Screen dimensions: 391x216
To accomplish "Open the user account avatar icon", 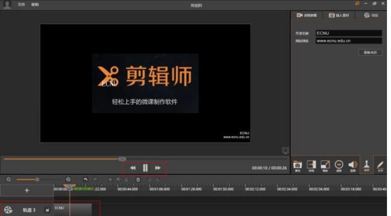I will point(7,5).
